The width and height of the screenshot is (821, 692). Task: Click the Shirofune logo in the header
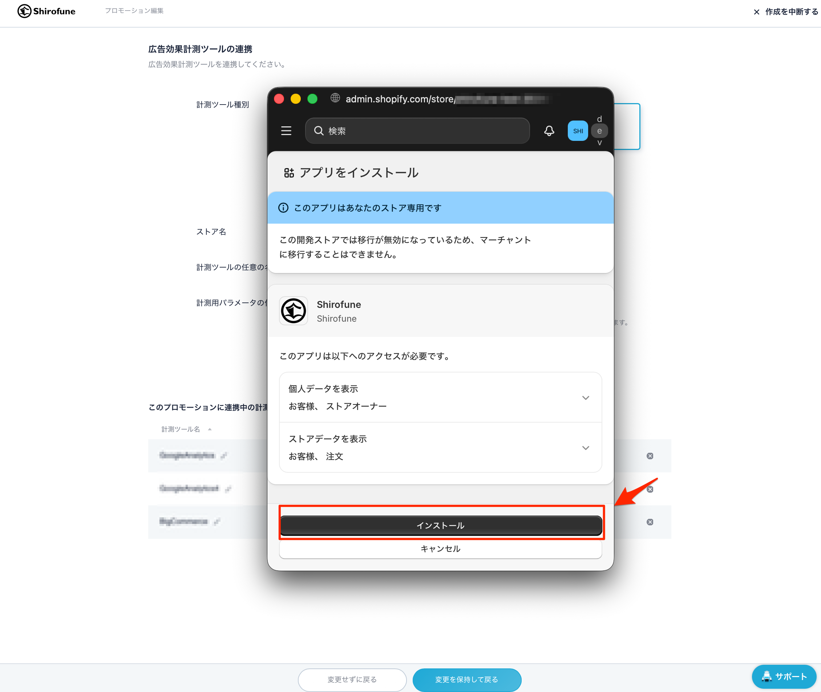tap(46, 11)
